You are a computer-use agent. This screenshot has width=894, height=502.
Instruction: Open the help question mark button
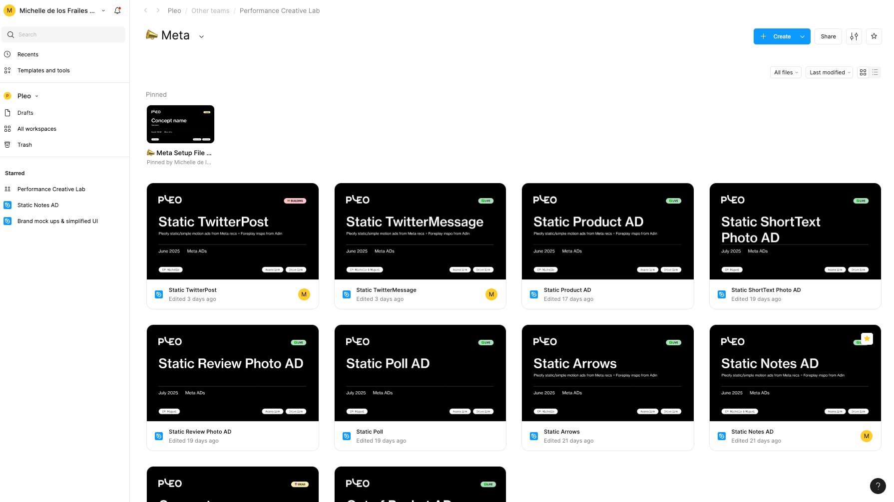click(x=878, y=486)
